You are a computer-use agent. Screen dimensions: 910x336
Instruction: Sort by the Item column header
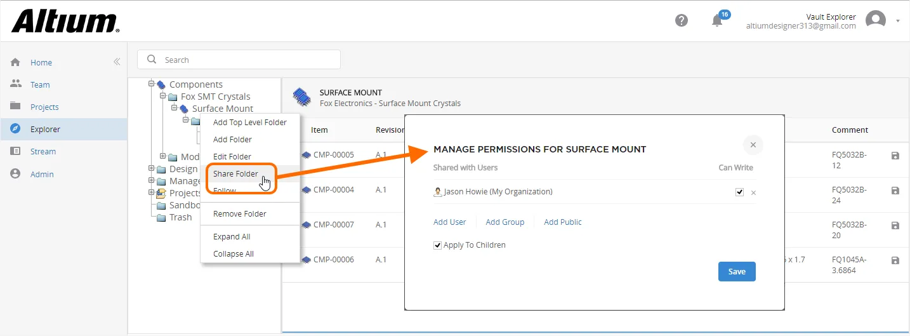[x=319, y=130]
